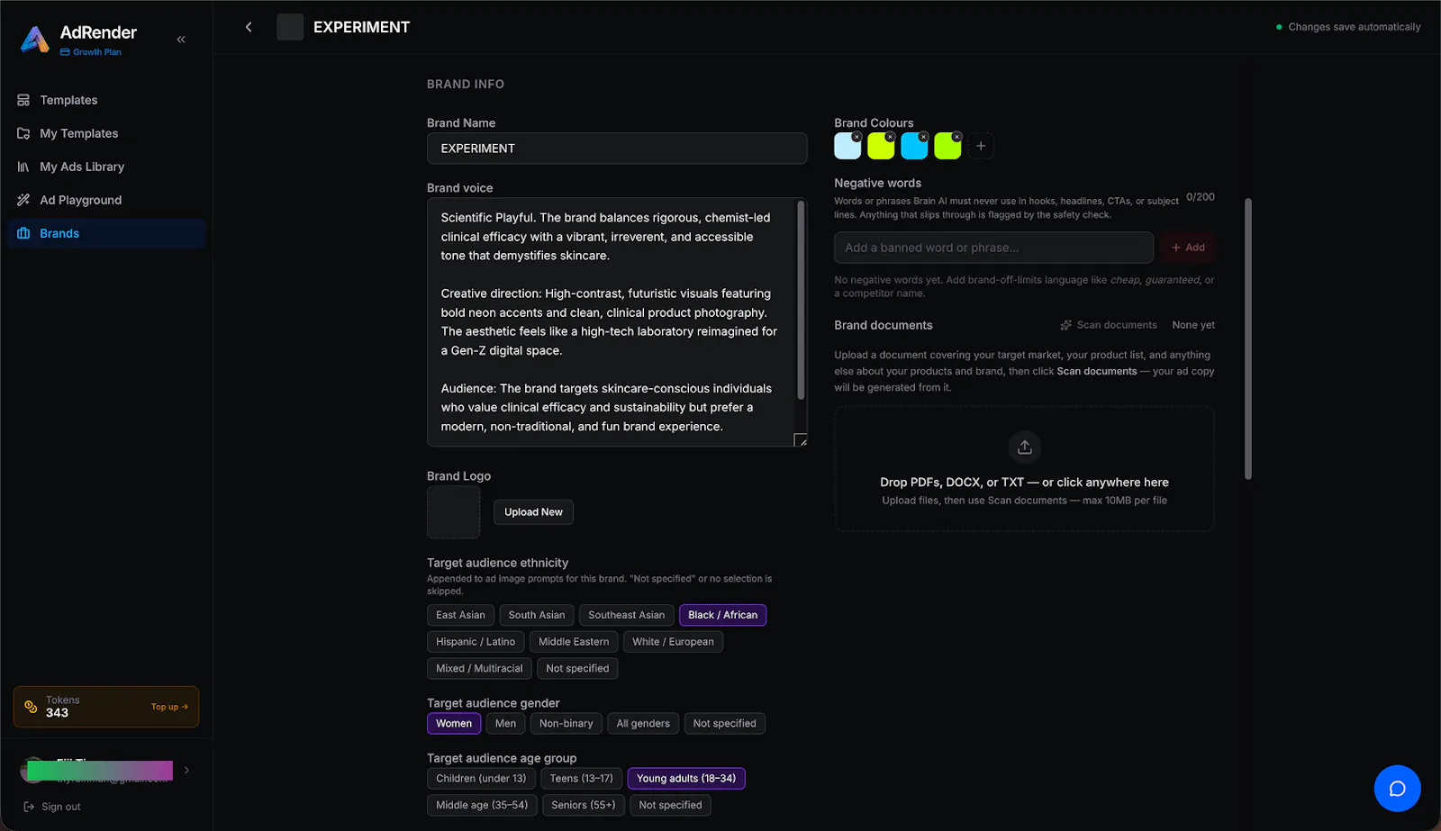Click the Upload New logo button
The height and width of the screenshot is (831, 1441).
533,512
